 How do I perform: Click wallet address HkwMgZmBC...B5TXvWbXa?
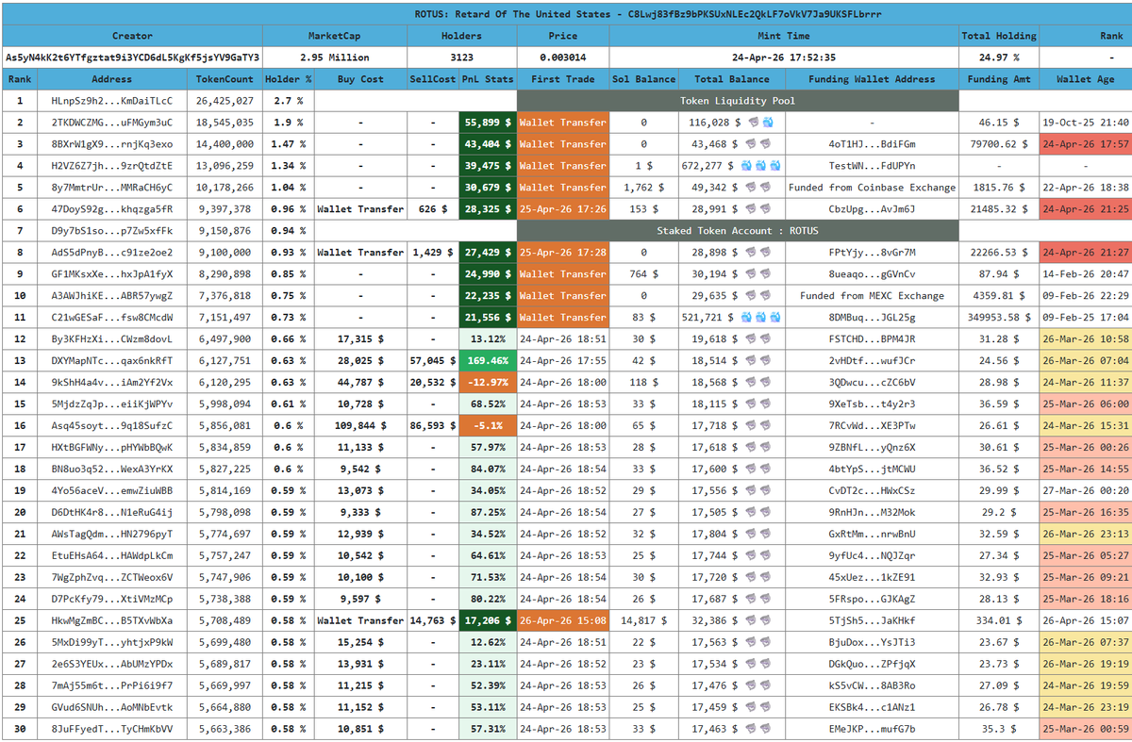point(112,621)
